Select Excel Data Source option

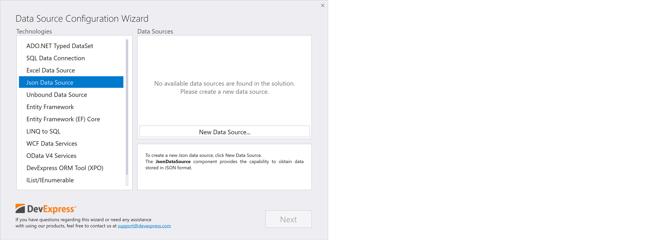(x=71, y=70)
